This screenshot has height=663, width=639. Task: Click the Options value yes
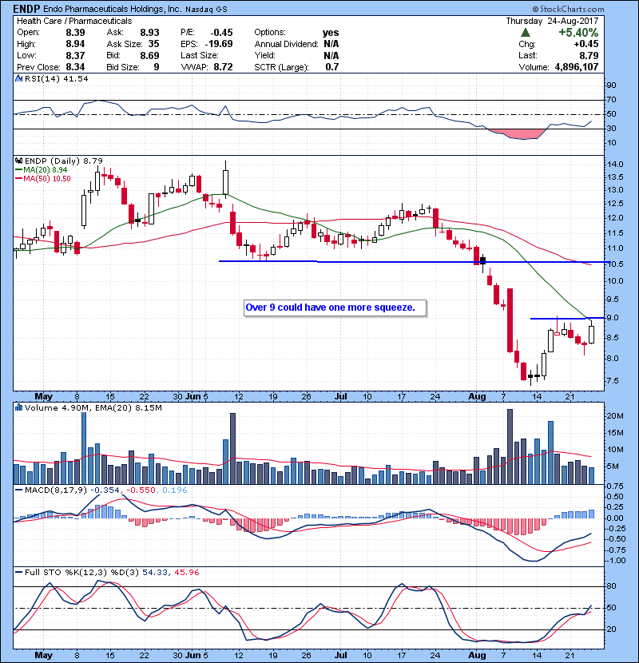[331, 33]
